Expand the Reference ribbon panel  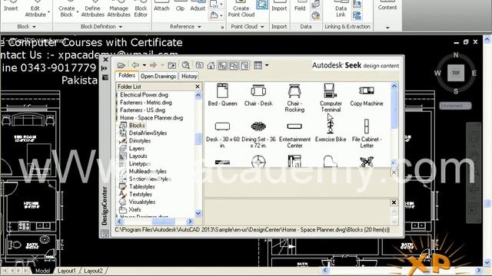(185, 27)
